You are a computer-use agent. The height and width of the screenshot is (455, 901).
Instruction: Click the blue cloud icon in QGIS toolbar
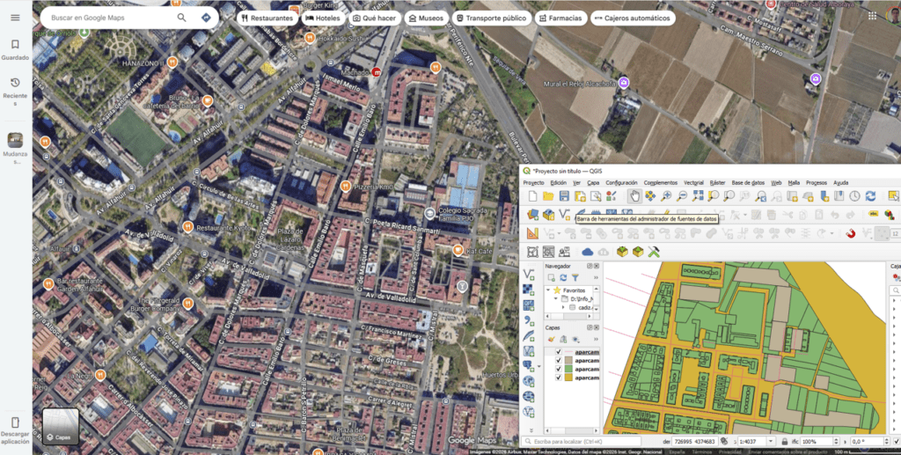point(587,252)
